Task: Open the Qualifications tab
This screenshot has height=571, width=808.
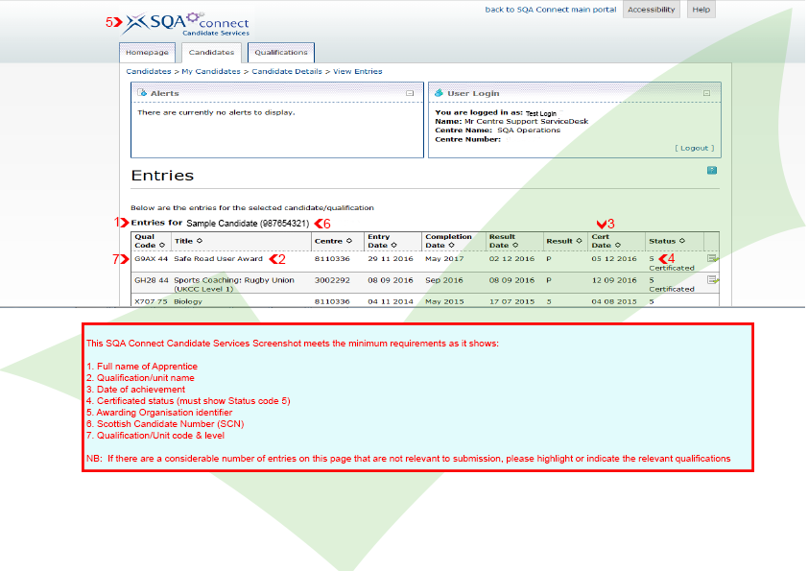Action: pyautogui.click(x=280, y=53)
